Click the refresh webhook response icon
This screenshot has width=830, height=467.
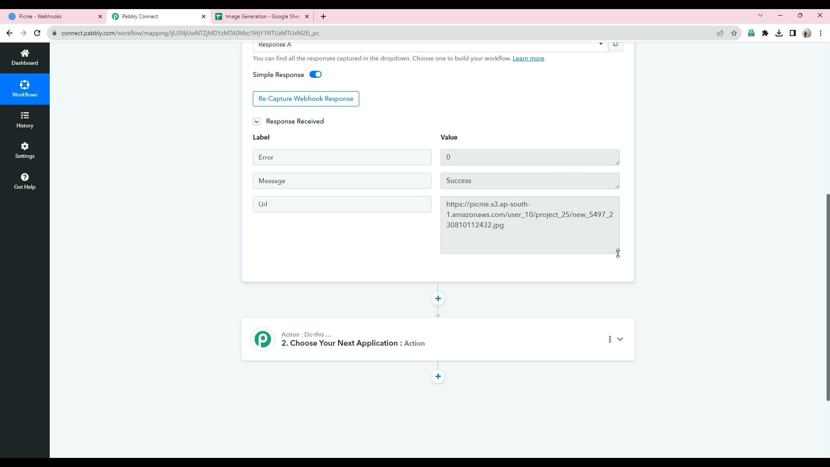[x=616, y=45]
